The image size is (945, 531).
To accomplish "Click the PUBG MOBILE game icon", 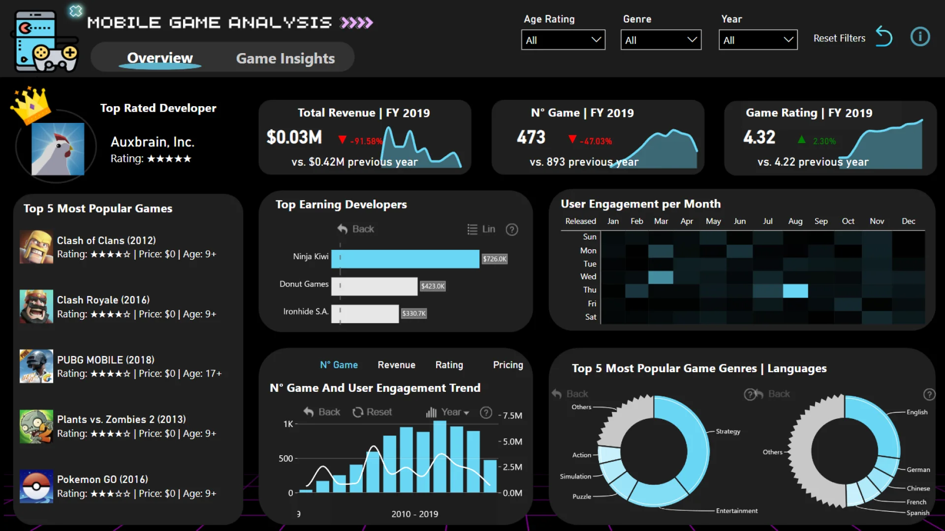I will 36,366.
